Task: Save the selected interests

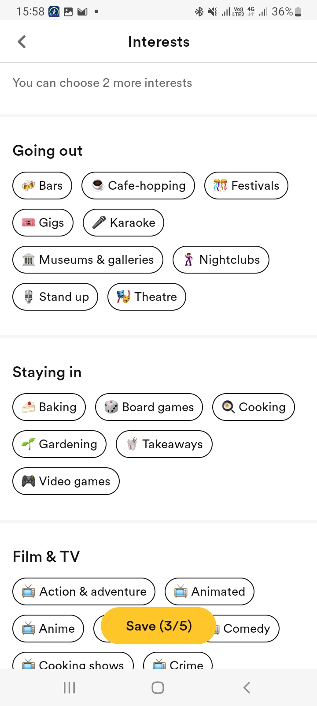Action: click(158, 626)
